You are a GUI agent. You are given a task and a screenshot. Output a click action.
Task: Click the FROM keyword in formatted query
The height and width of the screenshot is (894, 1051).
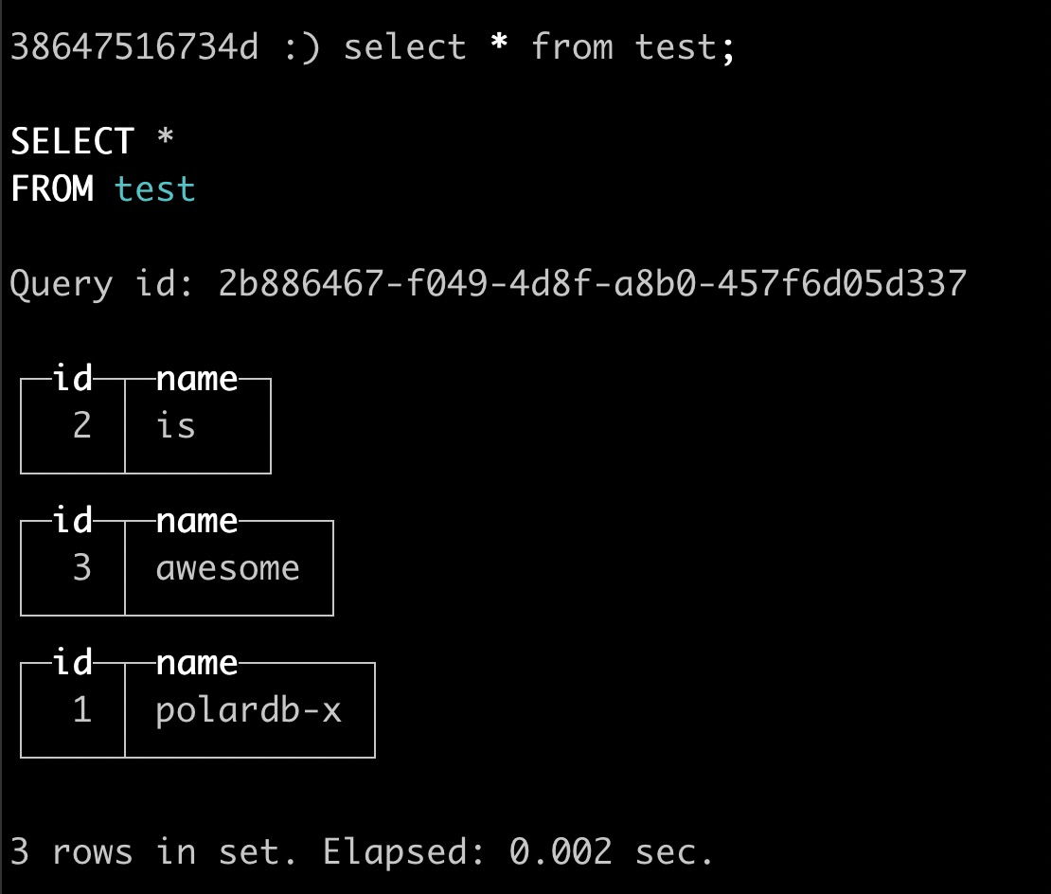coord(52,189)
